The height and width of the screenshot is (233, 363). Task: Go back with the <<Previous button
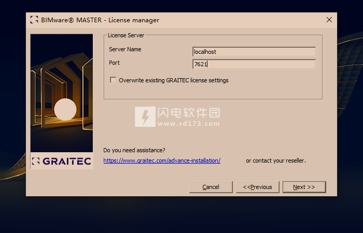258,187
